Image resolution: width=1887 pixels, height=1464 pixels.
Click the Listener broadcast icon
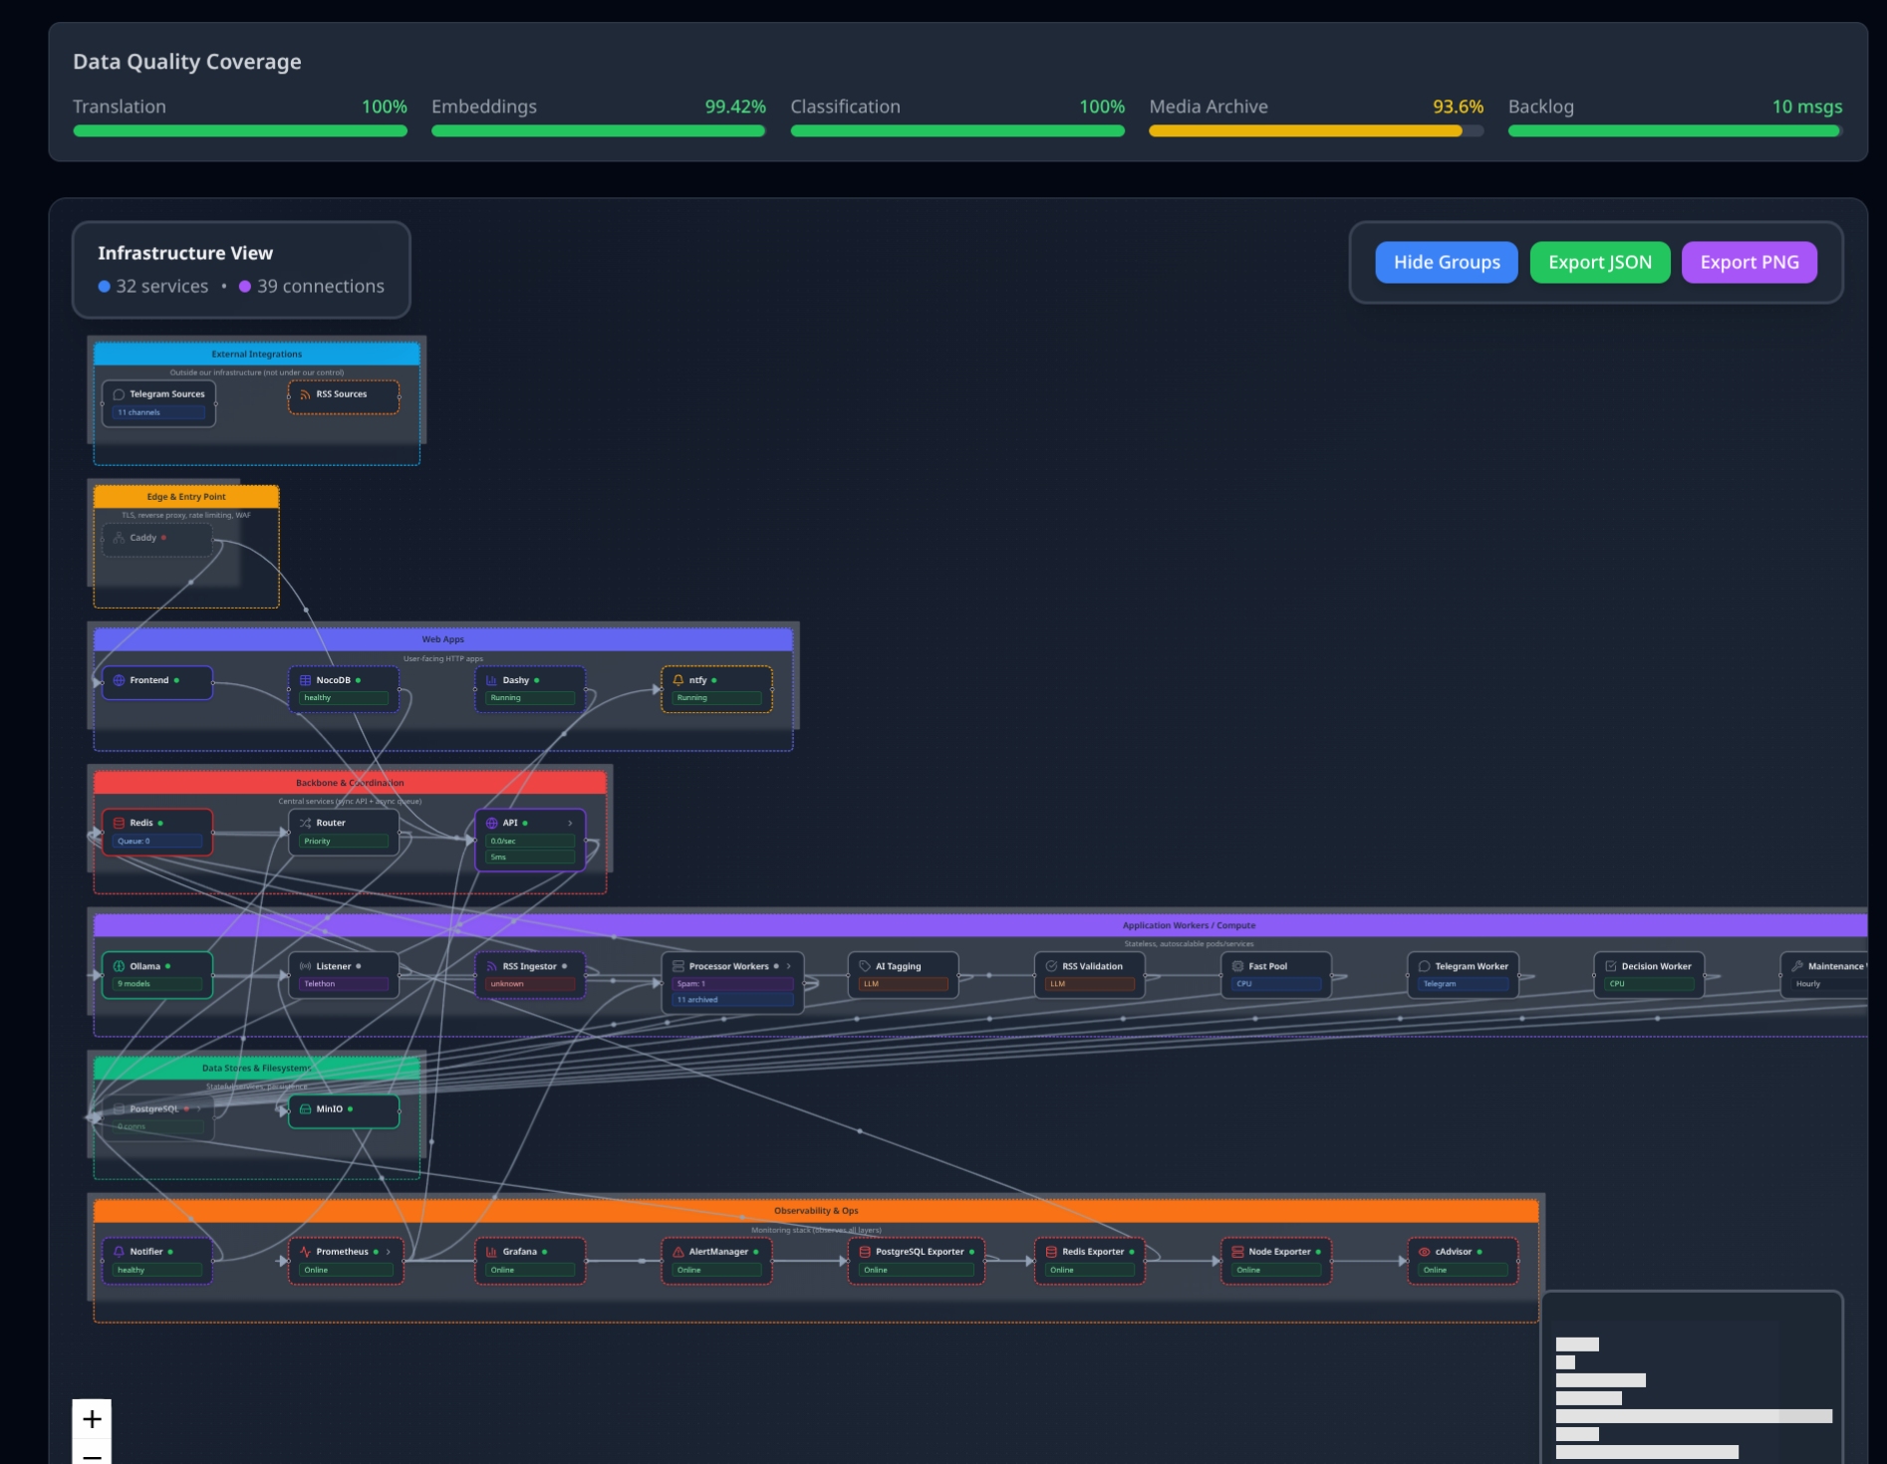coord(305,966)
